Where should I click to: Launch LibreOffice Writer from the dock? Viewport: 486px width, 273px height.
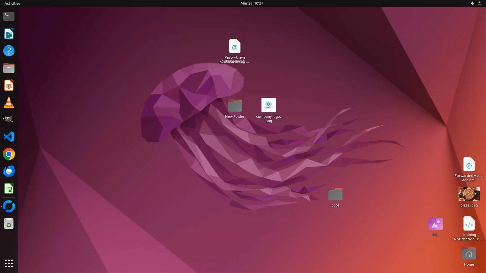tap(9, 34)
